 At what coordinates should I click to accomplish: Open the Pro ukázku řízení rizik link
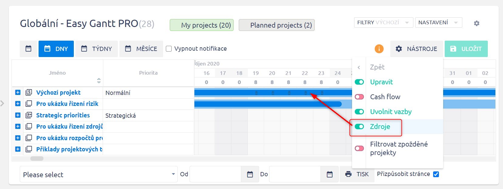[67, 104]
